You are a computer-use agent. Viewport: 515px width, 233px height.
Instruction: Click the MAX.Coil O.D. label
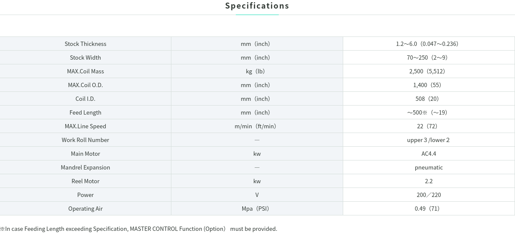[x=85, y=85]
